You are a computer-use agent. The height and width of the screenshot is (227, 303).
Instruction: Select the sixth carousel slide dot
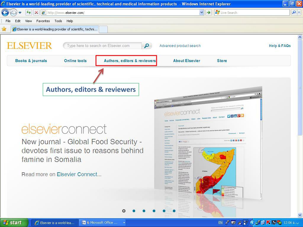click(x=174, y=211)
